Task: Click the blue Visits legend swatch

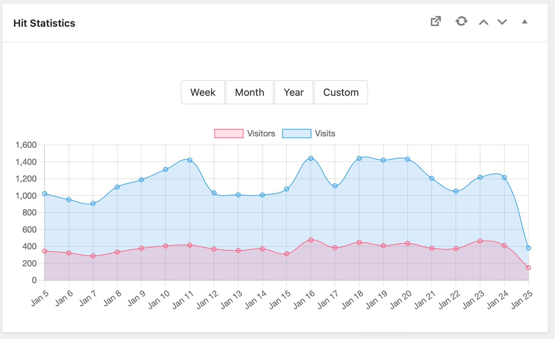Action: [296, 134]
